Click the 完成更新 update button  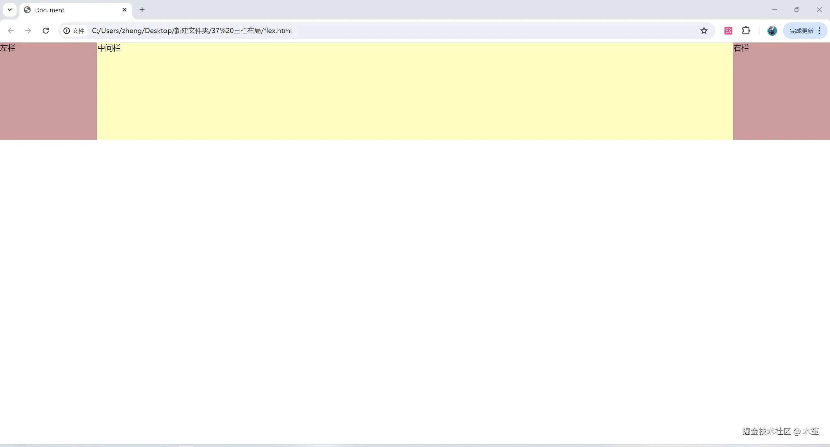801,30
